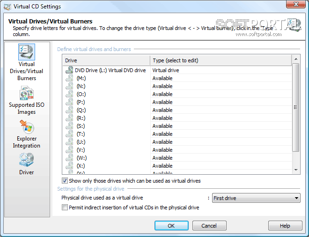The height and width of the screenshot is (237, 309).
Task: Click the (T:) drive icon
Action: pos(69,134)
